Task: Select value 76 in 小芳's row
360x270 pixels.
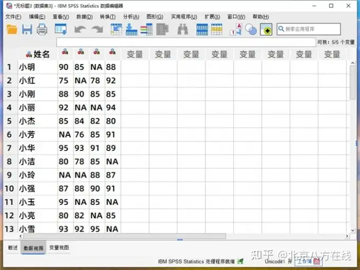Action: (81, 134)
